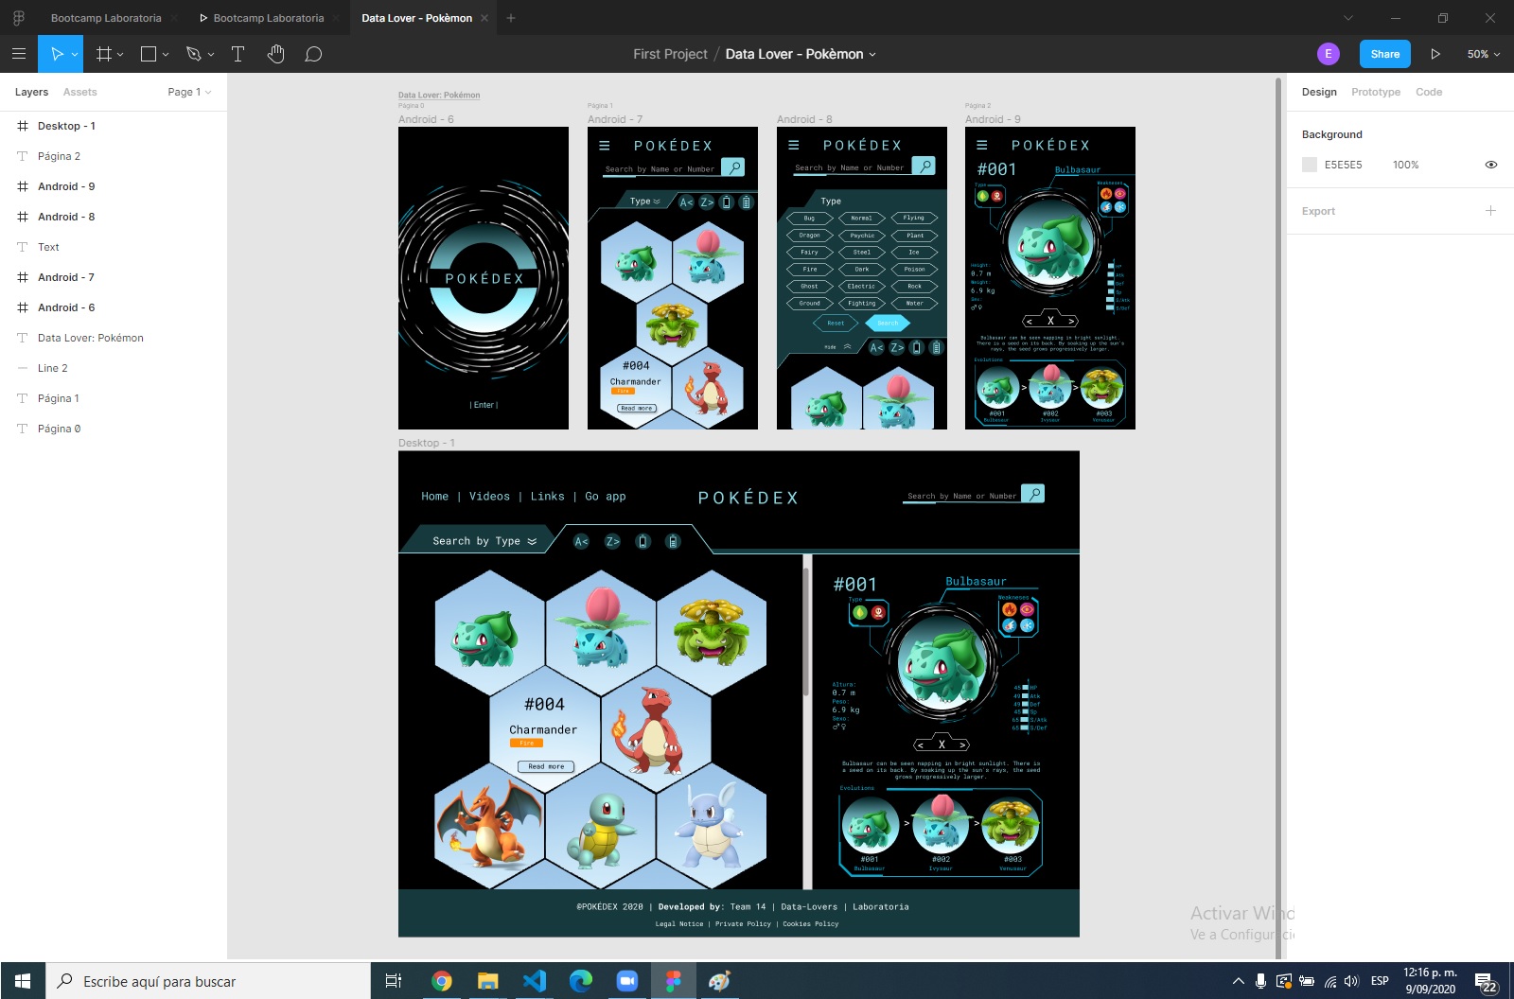Add an export setting with plus
Viewport: 1514px width, 999px height.
pyautogui.click(x=1490, y=211)
